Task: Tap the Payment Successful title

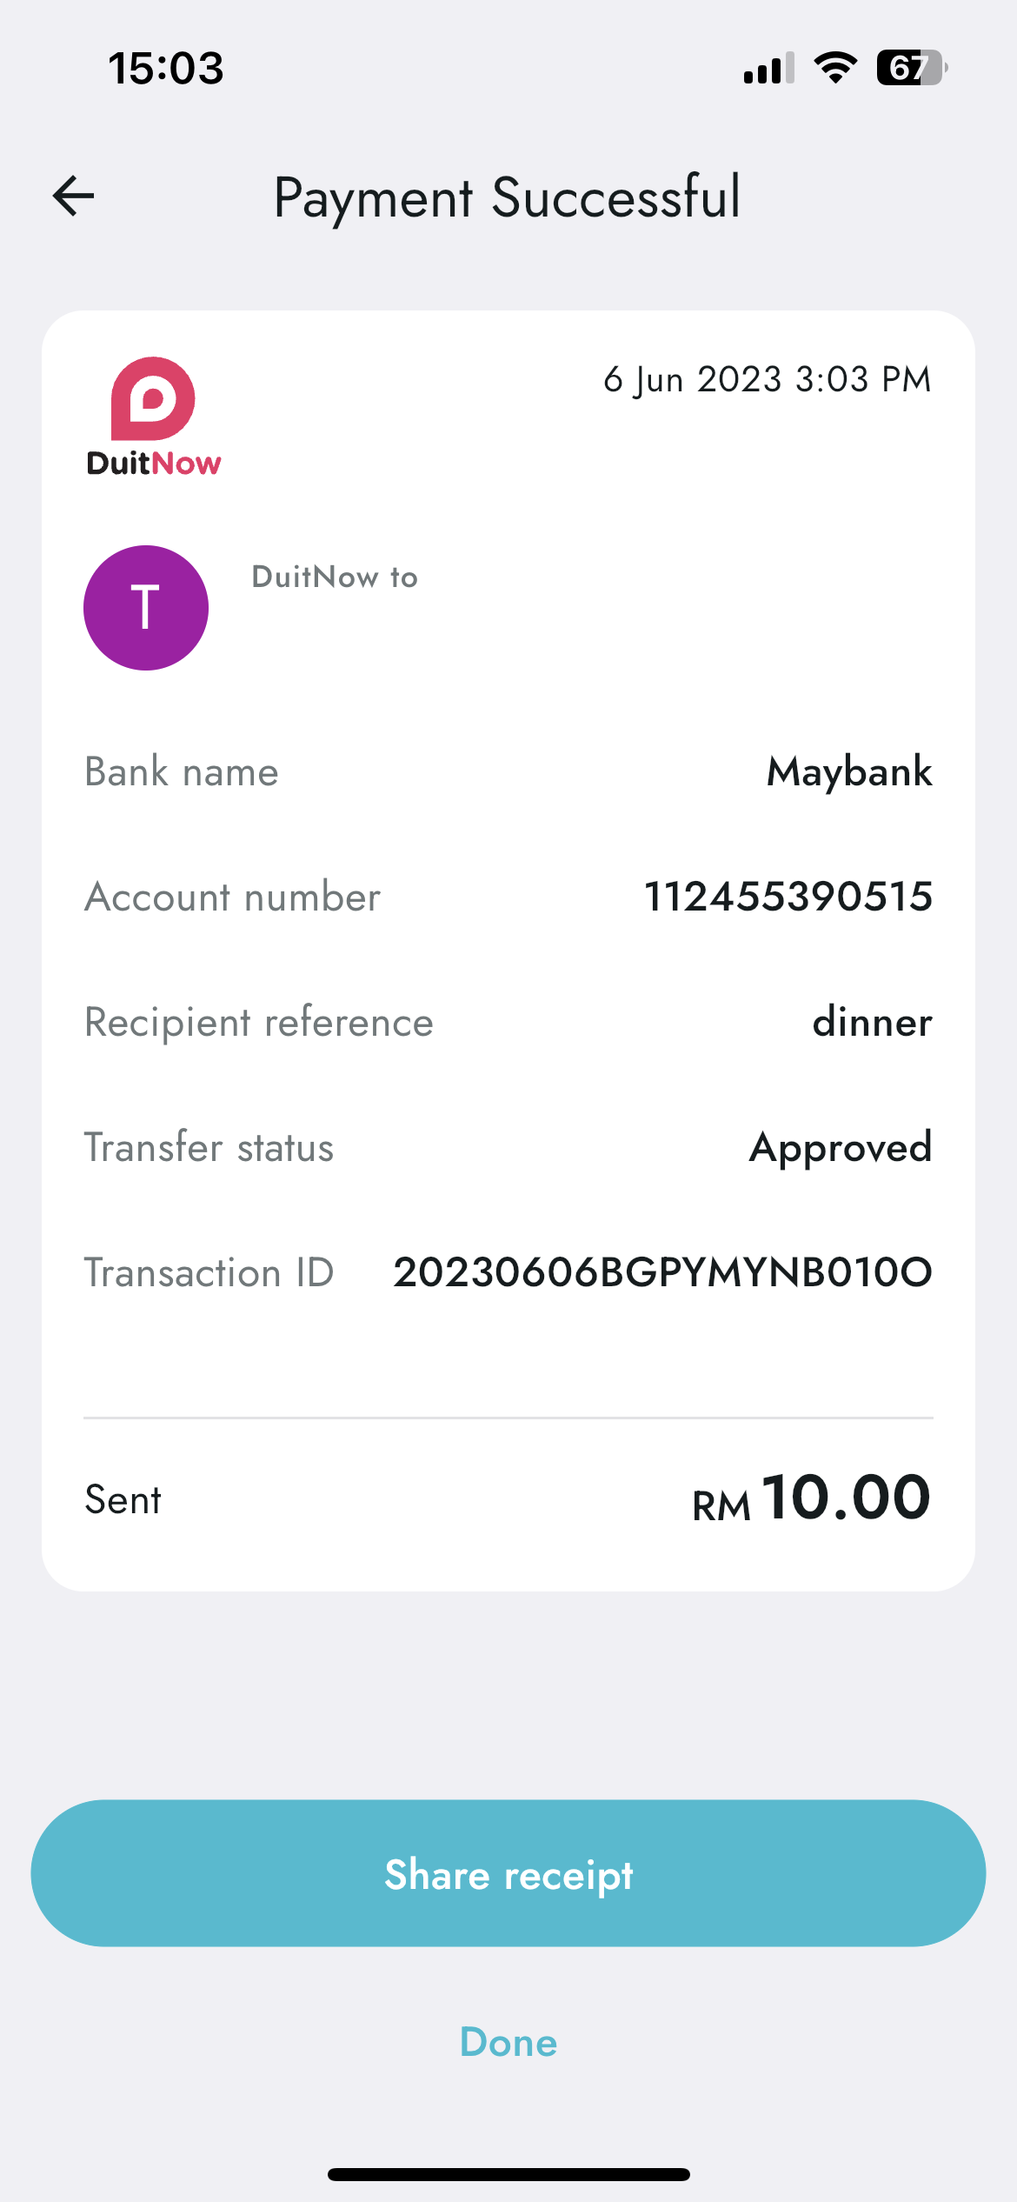Action: pyautogui.click(x=508, y=197)
